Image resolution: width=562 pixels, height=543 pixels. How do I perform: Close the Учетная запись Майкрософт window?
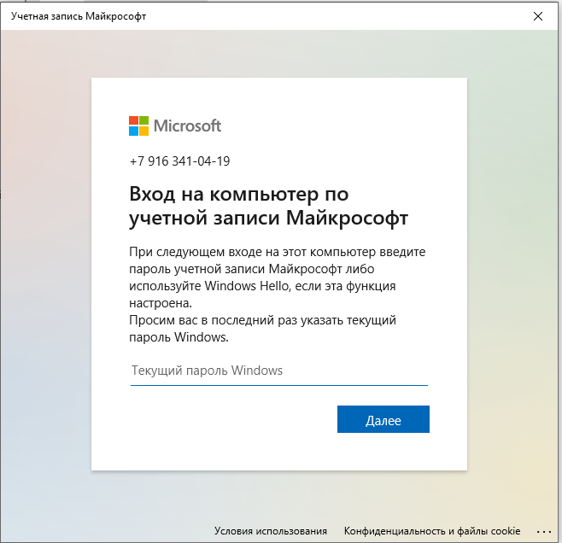point(537,16)
